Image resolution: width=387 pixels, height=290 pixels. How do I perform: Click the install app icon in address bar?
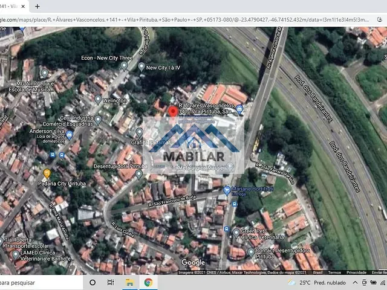click(380, 20)
